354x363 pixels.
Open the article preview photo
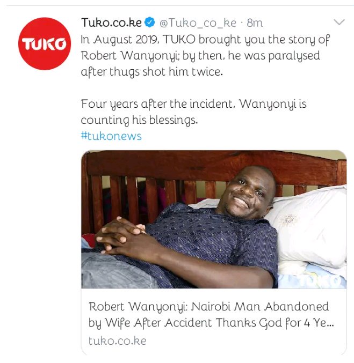point(214,219)
